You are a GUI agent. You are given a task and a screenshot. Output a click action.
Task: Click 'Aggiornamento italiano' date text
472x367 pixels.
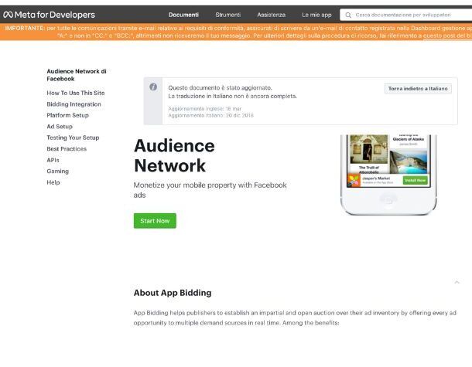point(210,115)
